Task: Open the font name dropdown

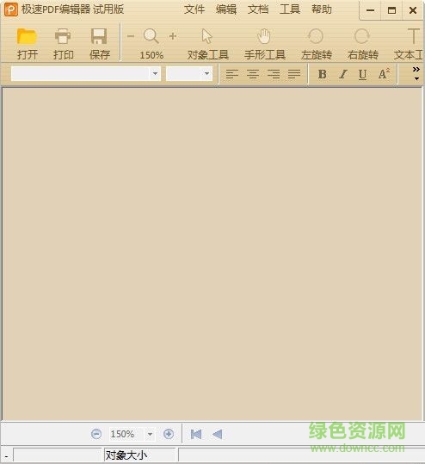Action: click(x=155, y=73)
